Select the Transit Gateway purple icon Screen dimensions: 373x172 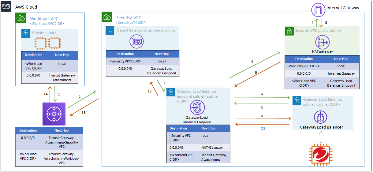54,114
